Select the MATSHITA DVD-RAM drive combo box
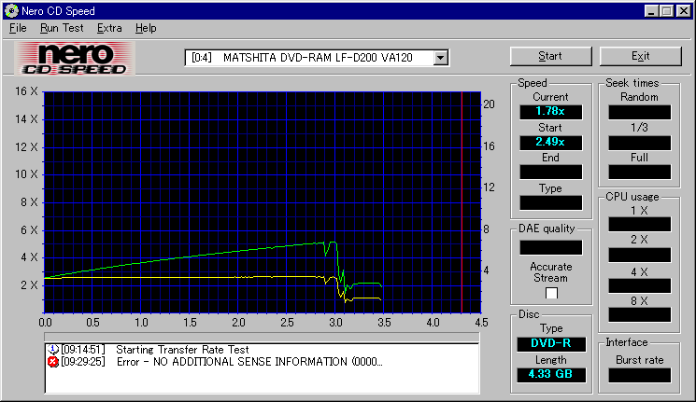Screen dimensions: 696x402 [x=308, y=58]
